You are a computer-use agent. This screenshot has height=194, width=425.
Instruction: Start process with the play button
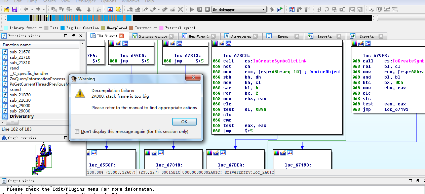192,9
